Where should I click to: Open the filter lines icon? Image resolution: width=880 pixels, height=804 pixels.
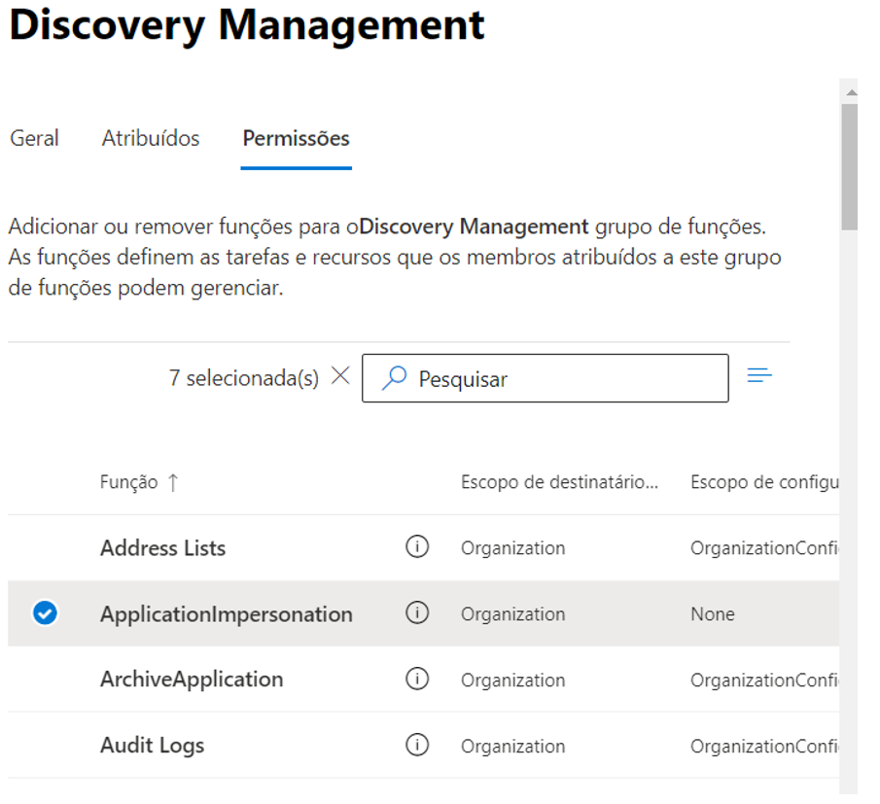coord(759,376)
